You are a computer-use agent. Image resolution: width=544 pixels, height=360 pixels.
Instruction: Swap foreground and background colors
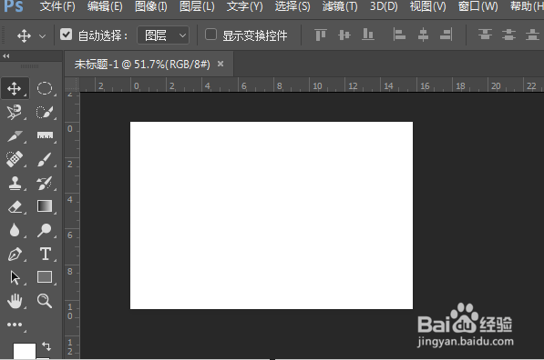coord(46,345)
